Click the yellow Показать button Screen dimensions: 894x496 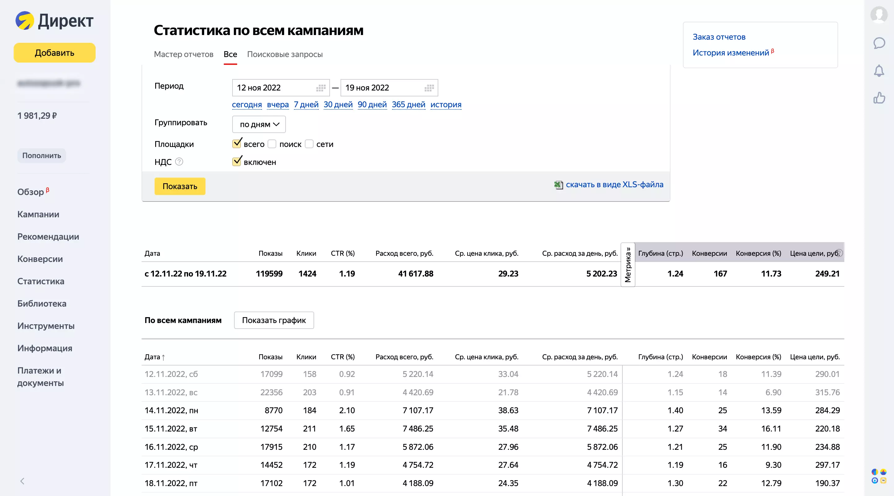pyautogui.click(x=180, y=186)
